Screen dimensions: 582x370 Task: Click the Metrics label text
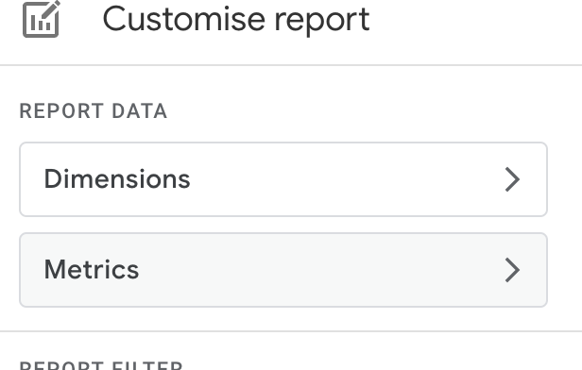92,270
